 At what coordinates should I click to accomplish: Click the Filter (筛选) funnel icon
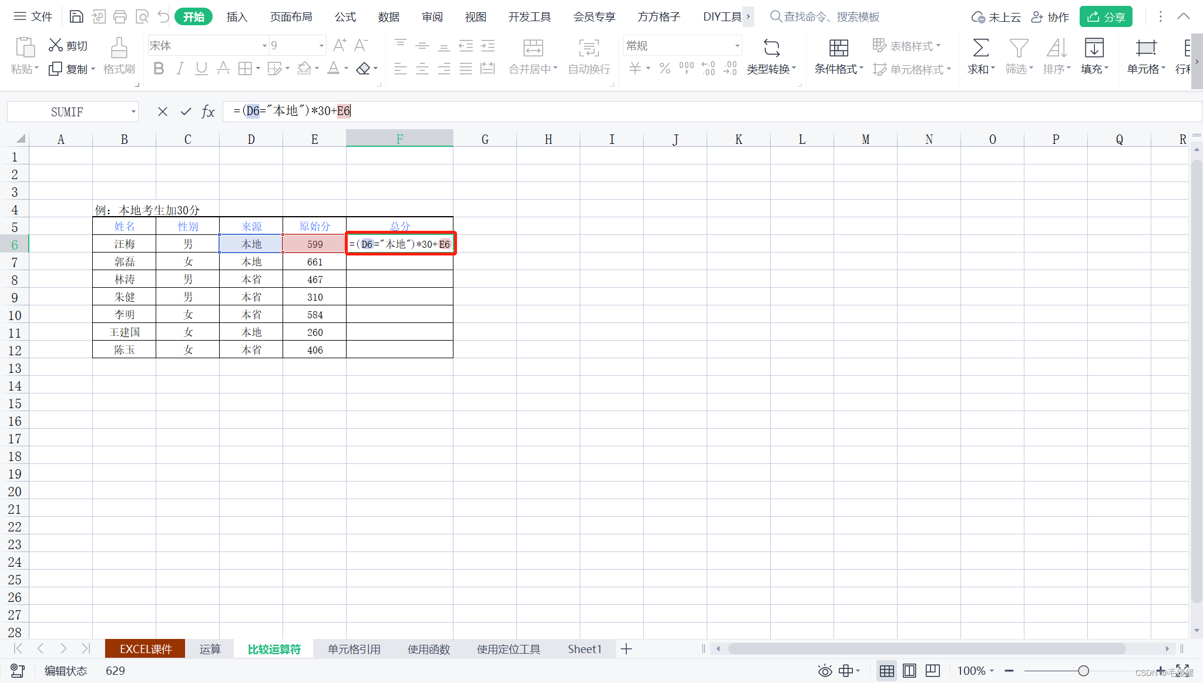pos(1019,48)
